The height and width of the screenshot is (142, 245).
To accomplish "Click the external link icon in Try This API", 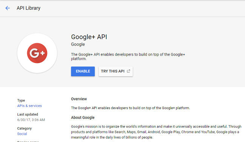I will [x=129, y=71].
